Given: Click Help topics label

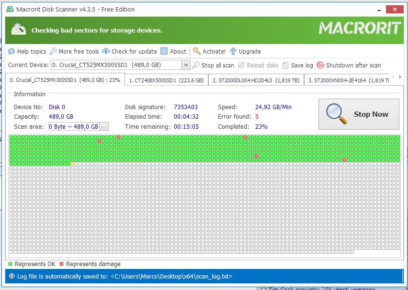Looking at the screenshot, I should pos(32,52).
